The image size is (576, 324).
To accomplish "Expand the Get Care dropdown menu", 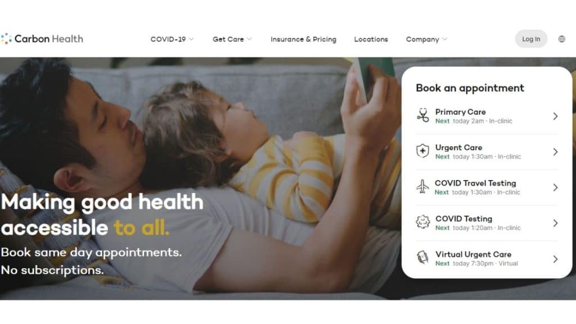I will (x=232, y=39).
